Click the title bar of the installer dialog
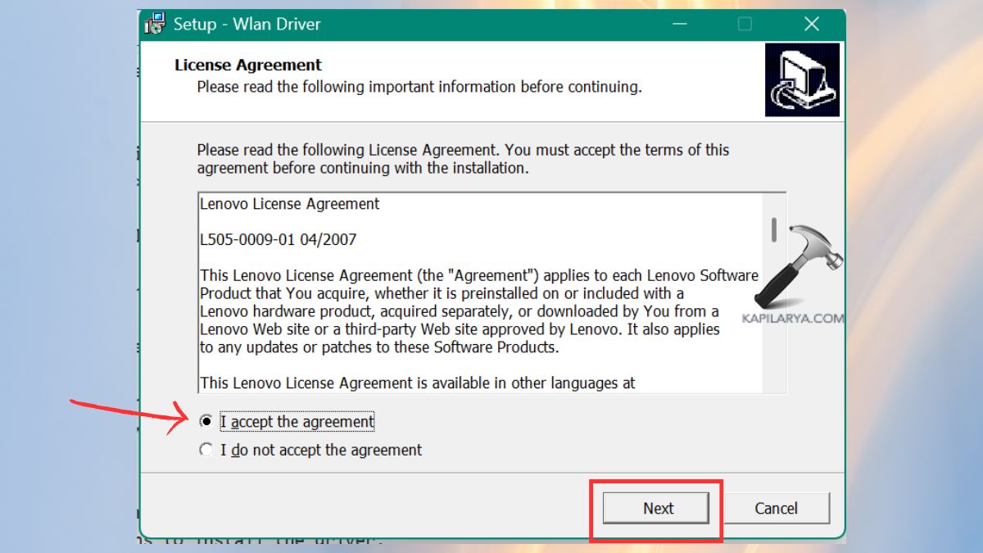 491,24
